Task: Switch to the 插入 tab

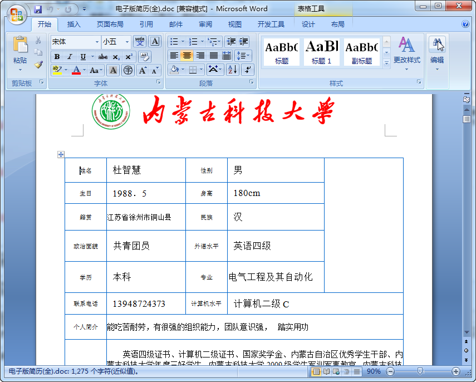Action: (74, 25)
